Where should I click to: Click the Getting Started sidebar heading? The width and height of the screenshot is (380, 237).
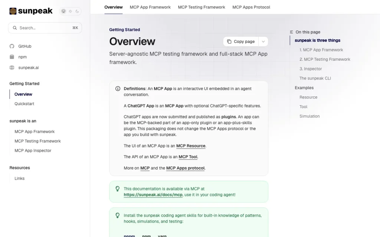24,83
